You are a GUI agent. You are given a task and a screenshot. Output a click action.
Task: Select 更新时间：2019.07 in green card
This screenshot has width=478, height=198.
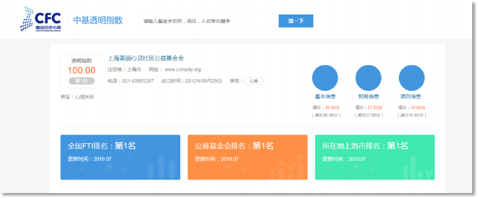(344, 159)
